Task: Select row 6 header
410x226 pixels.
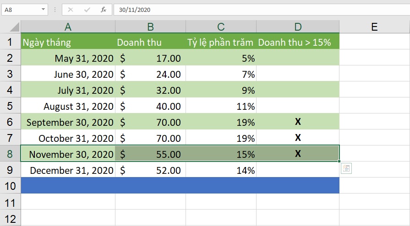Action: (10, 122)
